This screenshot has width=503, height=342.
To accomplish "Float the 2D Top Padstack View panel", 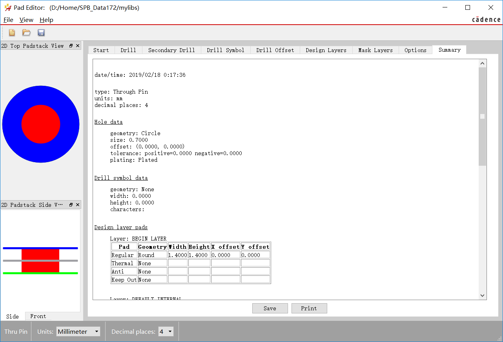I will click(71, 46).
